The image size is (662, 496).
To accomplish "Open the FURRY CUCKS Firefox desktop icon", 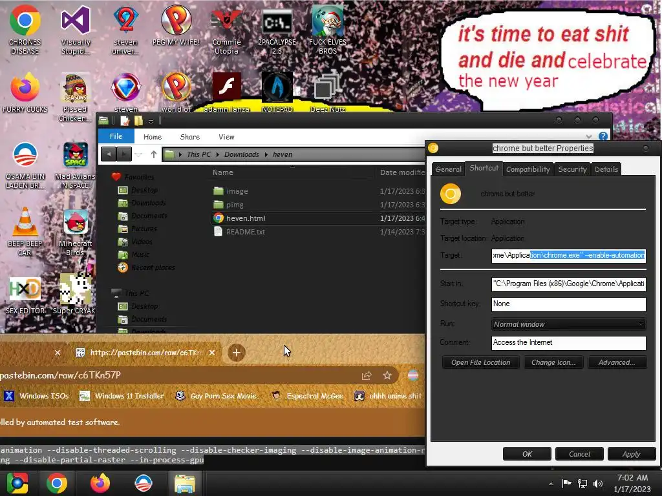I will (x=25, y=93).
